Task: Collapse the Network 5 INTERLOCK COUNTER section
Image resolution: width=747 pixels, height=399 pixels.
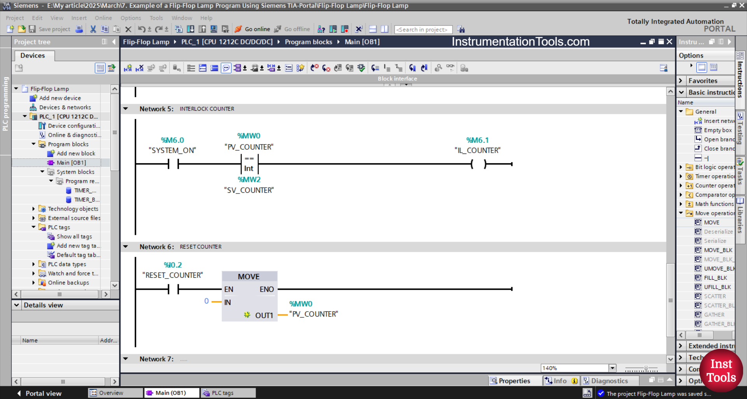Action: tap(125, 109)
